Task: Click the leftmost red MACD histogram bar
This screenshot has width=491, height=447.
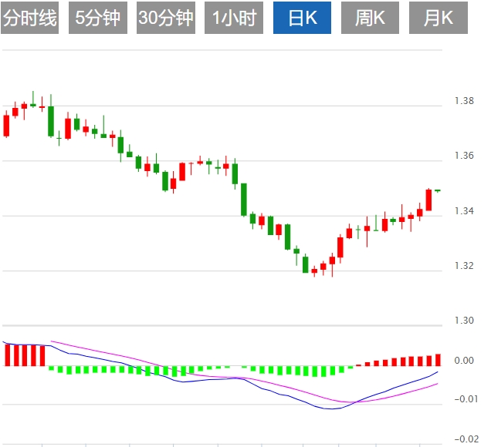Action: pos(6,355)
